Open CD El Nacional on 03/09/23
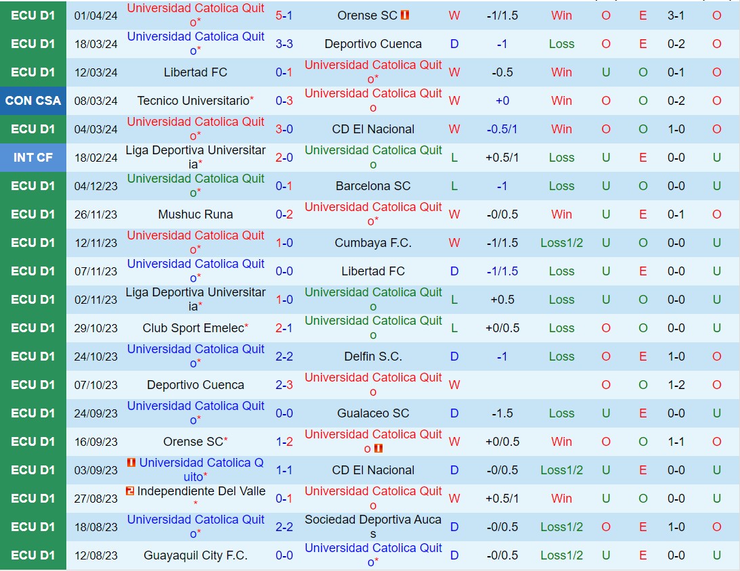 (373, 470)
